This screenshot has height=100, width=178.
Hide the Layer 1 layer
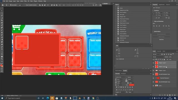pos(153,86)
